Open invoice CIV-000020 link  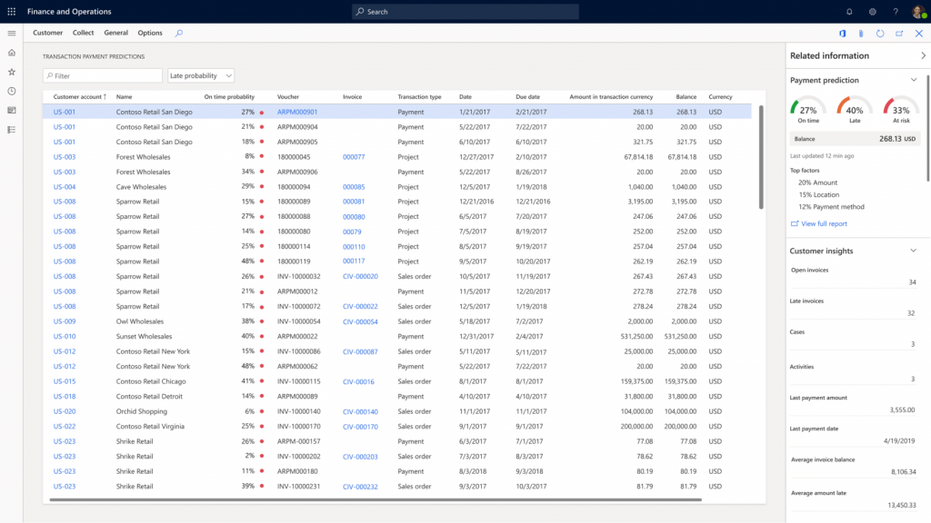(360, 277)
